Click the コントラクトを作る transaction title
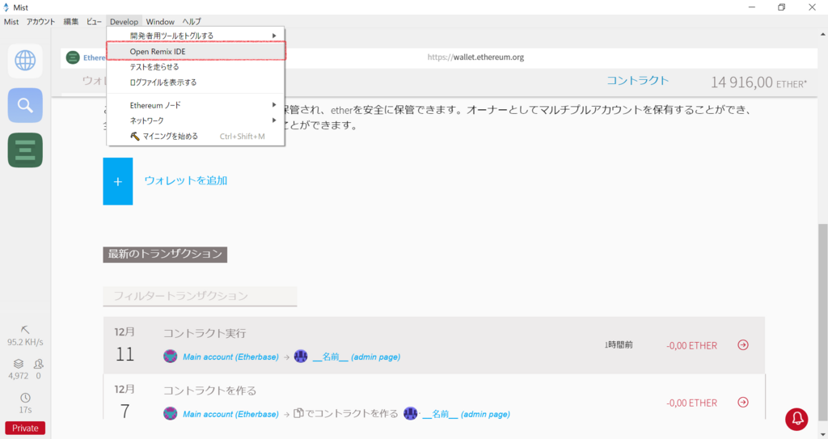This screenshot has height=439, width=828. [209, 390]
